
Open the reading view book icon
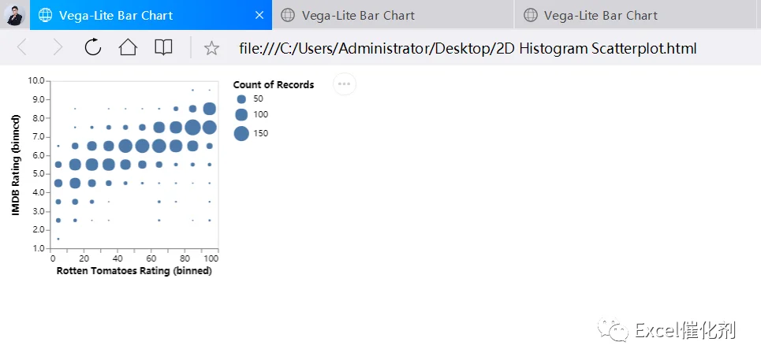point(163,47)
